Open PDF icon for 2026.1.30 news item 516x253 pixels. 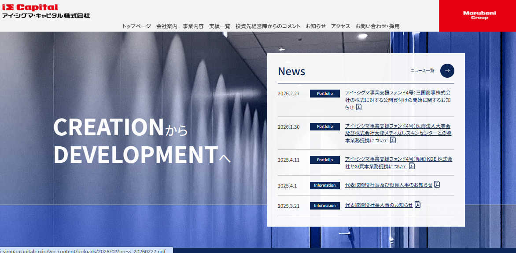(x=393, y=140)
